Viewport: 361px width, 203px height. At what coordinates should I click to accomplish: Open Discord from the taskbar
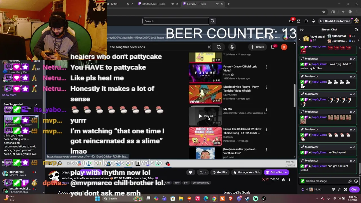[x=239, y=198]
